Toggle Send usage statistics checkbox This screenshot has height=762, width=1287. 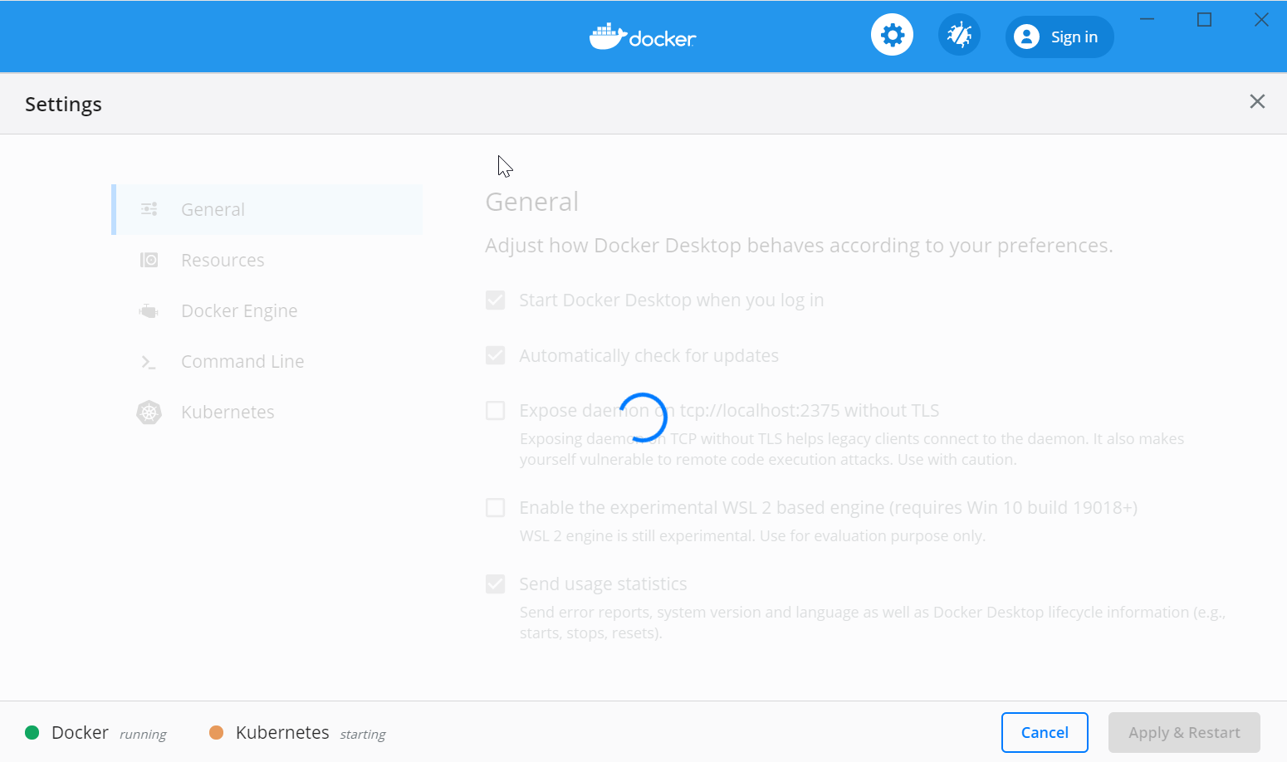tap(495, 584)
